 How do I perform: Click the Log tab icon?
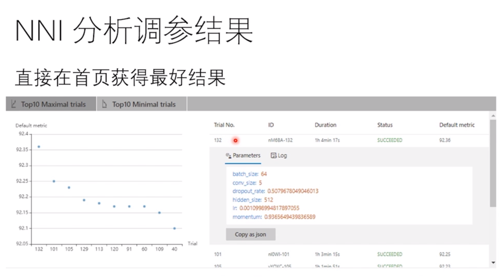pos(274,156)
